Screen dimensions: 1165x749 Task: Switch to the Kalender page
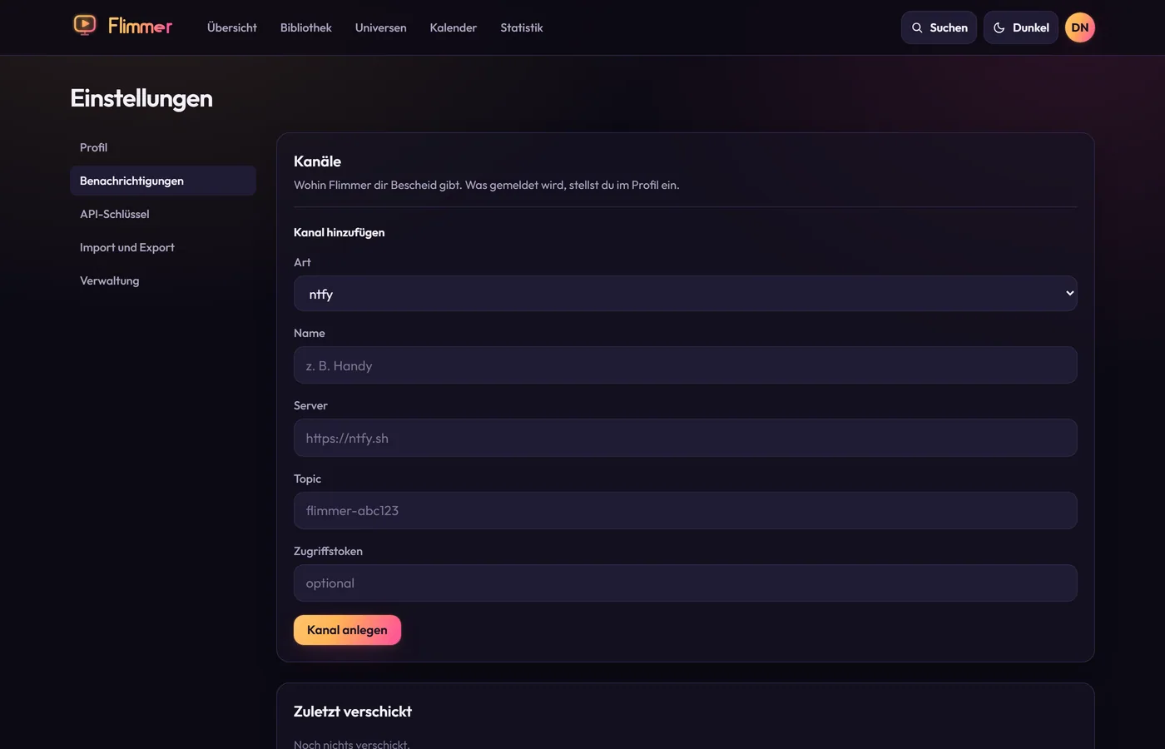click(454, 27)
